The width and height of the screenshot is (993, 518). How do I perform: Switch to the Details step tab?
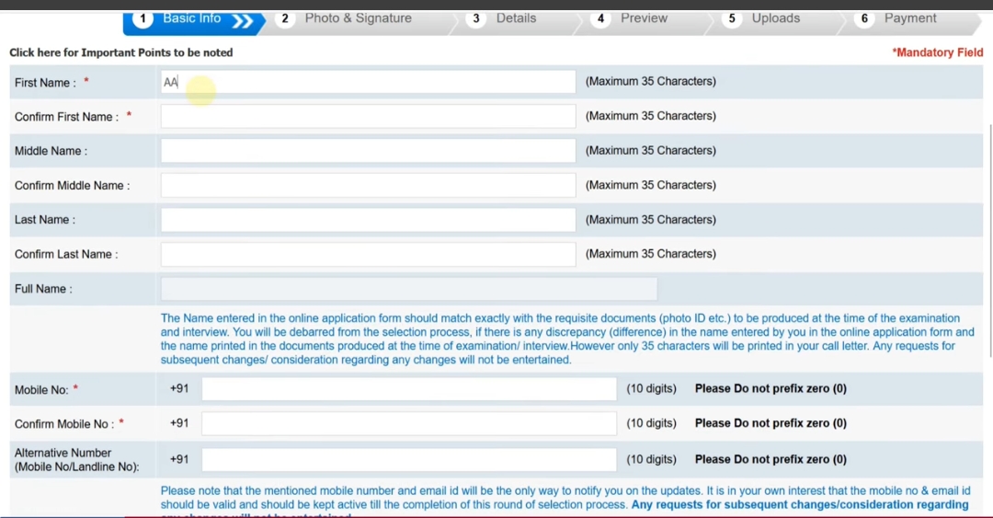[x=516, y=19]
